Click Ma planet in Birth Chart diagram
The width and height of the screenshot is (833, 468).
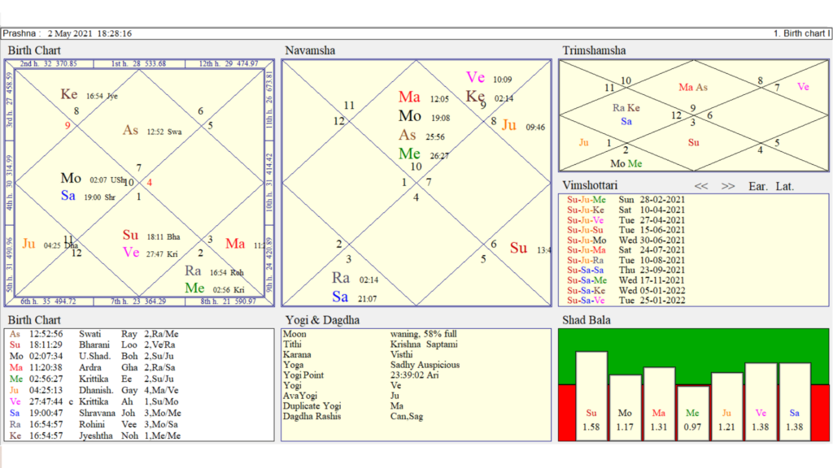[235, 244]
